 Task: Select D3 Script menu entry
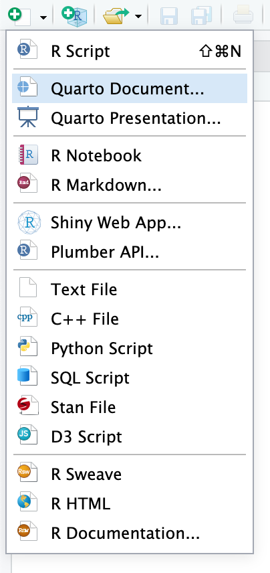[x=130, y=436]
